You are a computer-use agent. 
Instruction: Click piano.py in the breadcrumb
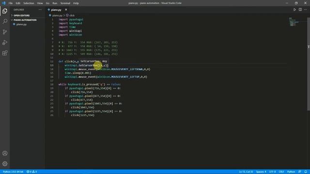coord(57,15)
